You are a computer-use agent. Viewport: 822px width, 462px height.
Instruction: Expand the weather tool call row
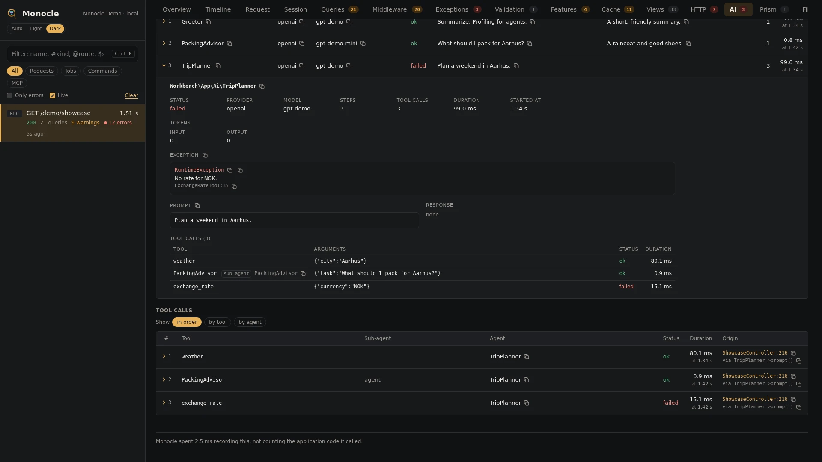[x=164, y=357]
